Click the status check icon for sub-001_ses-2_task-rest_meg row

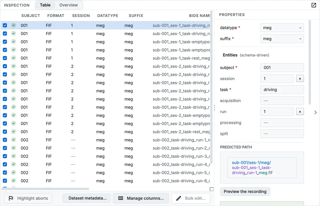[x=14, y=131]
